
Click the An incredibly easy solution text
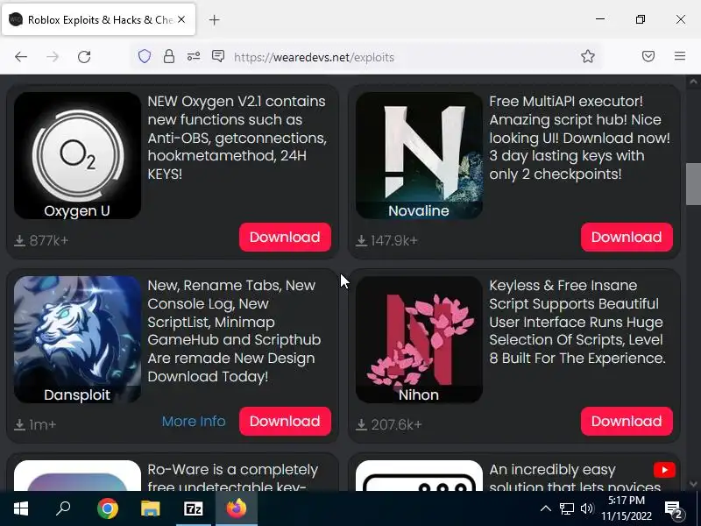pyautogui.click(x=575, y=477)
